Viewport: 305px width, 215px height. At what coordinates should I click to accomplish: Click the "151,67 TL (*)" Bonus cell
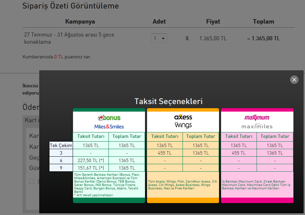click(x=91, y=168)
